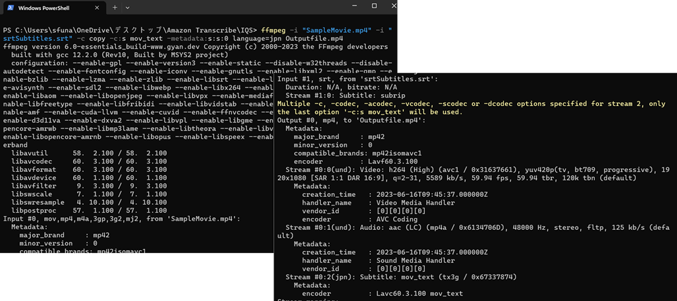This screenshot has height=301, width=677.
Task: Select the Windows PowerShell tab title
Action: 44,8
